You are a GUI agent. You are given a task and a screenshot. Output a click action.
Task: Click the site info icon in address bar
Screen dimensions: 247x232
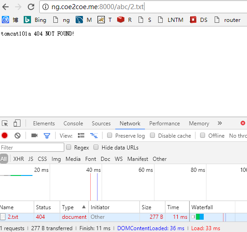tap(46, 7)
